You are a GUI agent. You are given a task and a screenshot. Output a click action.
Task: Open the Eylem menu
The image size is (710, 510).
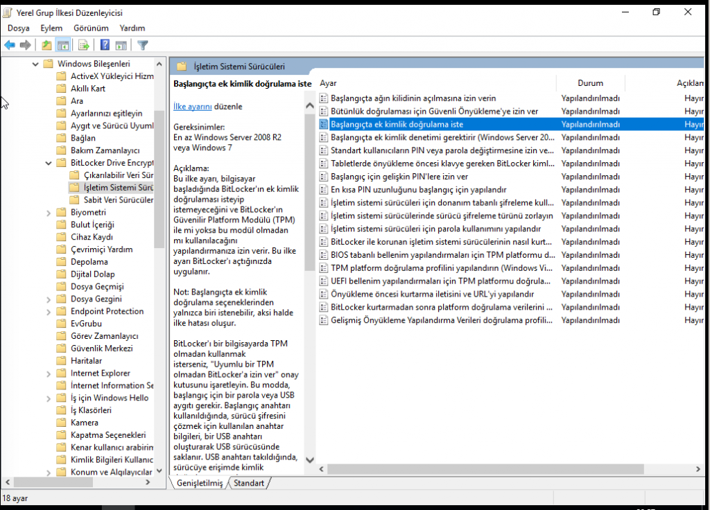(51, 28)
